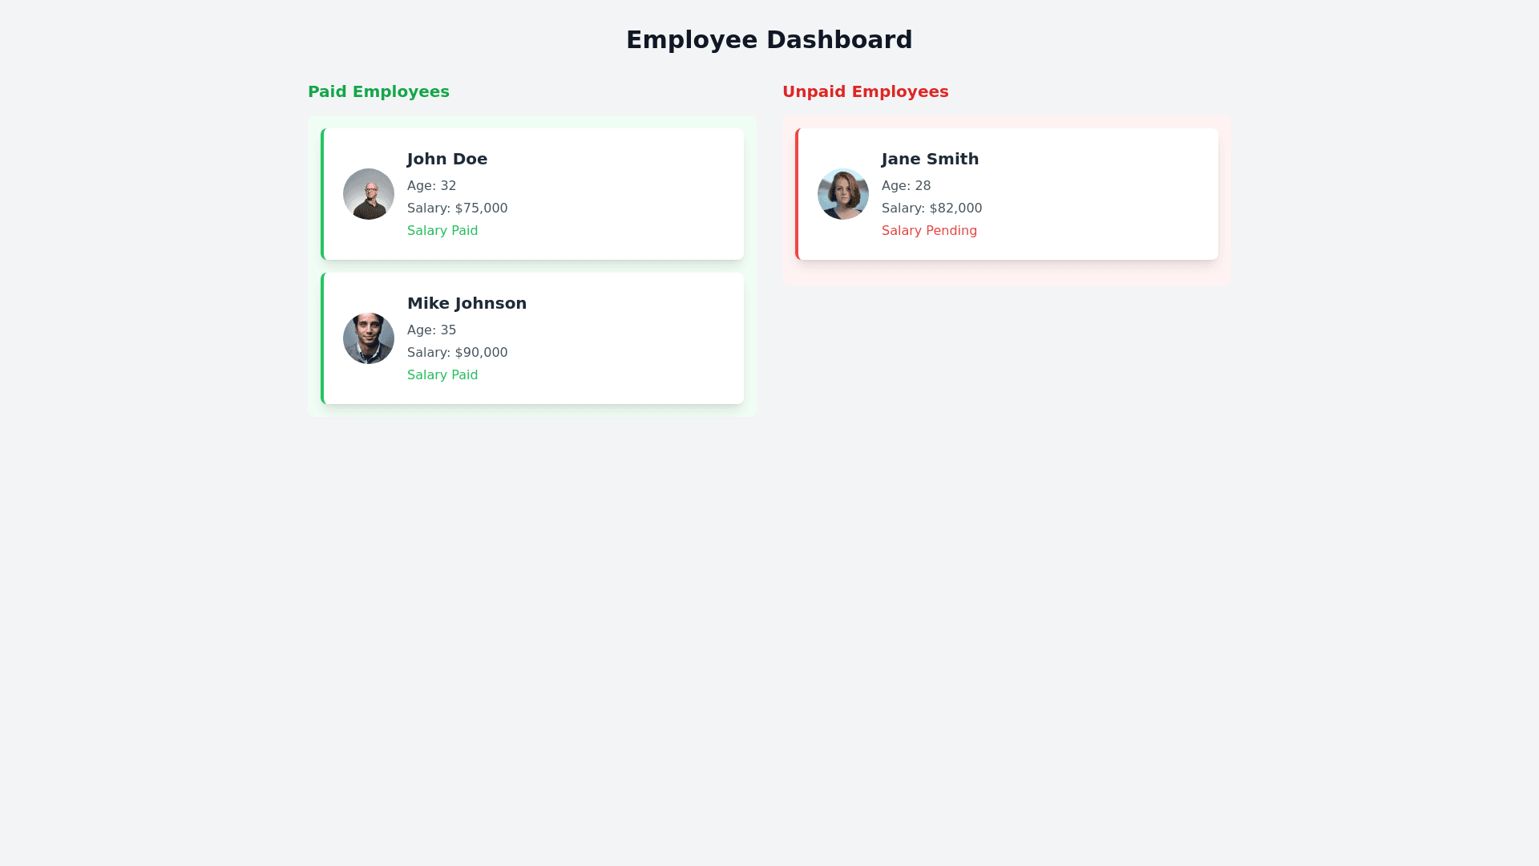1539x866 pixels.
Task: Click the red left border of Jane Smith's card
Action: click(x=797, y=194)
